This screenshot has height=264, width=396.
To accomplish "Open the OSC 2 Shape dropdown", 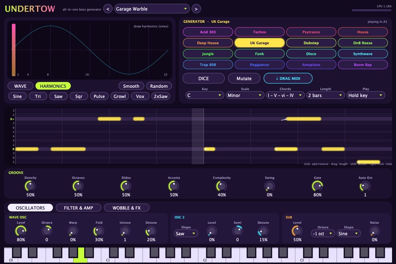I will click(x=186, y=234).
